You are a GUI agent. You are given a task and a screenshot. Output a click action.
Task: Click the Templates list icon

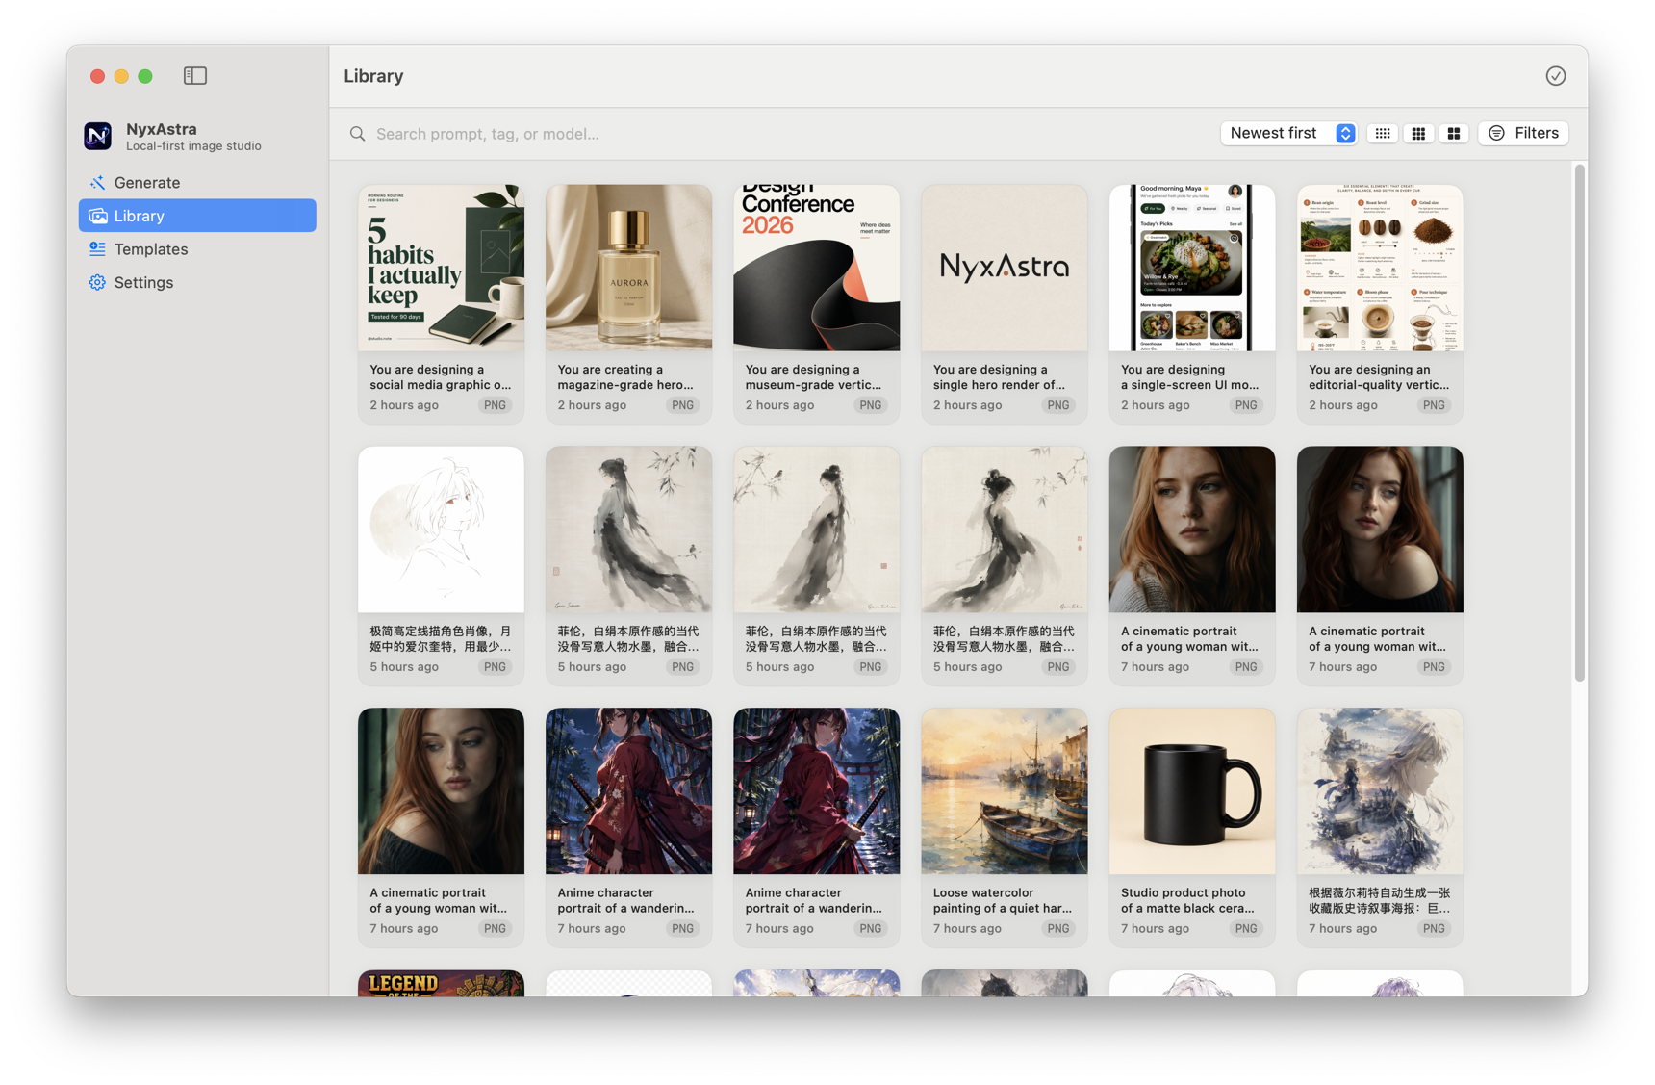(97, 248)
